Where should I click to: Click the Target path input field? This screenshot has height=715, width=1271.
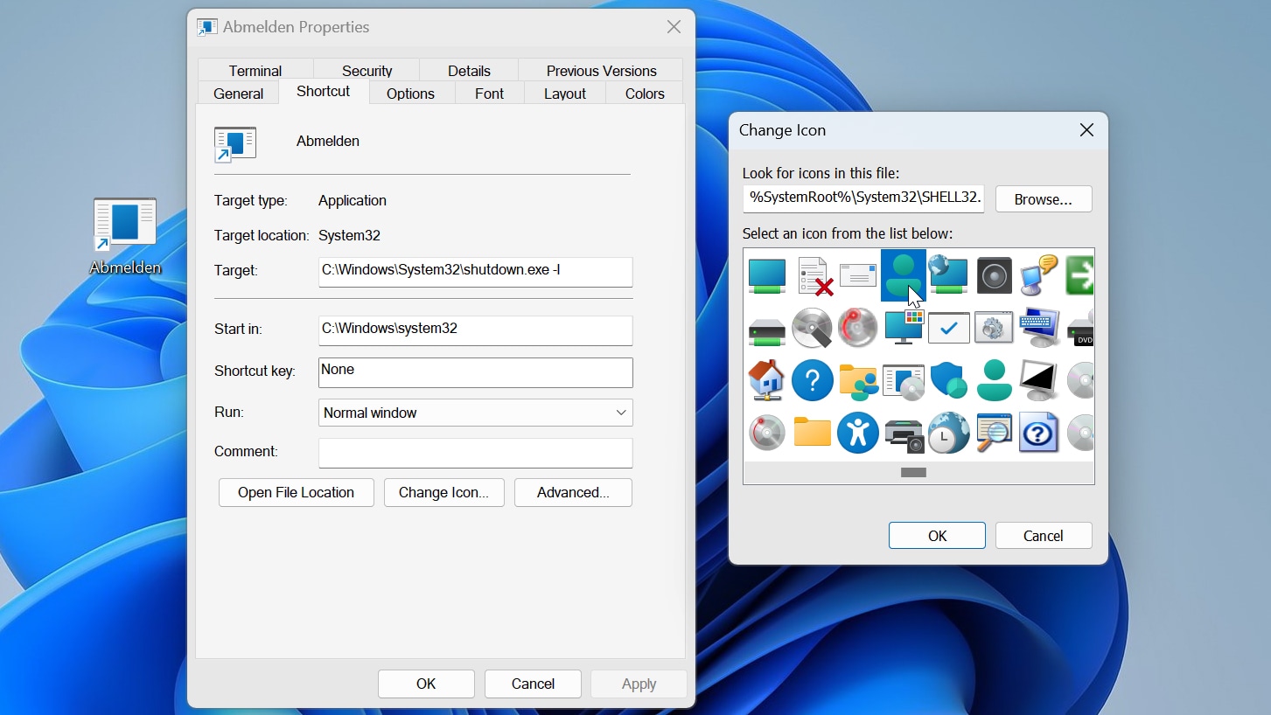(x=475, y=272)
